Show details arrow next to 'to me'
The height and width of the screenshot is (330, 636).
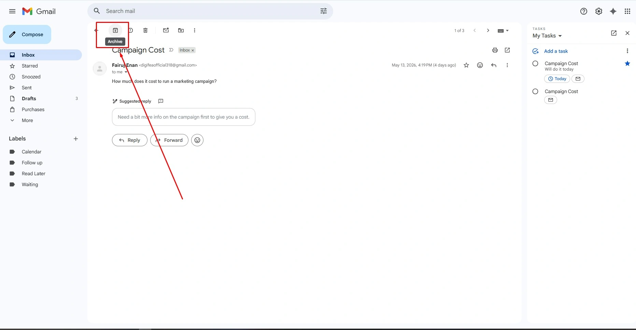click(126, 72)
